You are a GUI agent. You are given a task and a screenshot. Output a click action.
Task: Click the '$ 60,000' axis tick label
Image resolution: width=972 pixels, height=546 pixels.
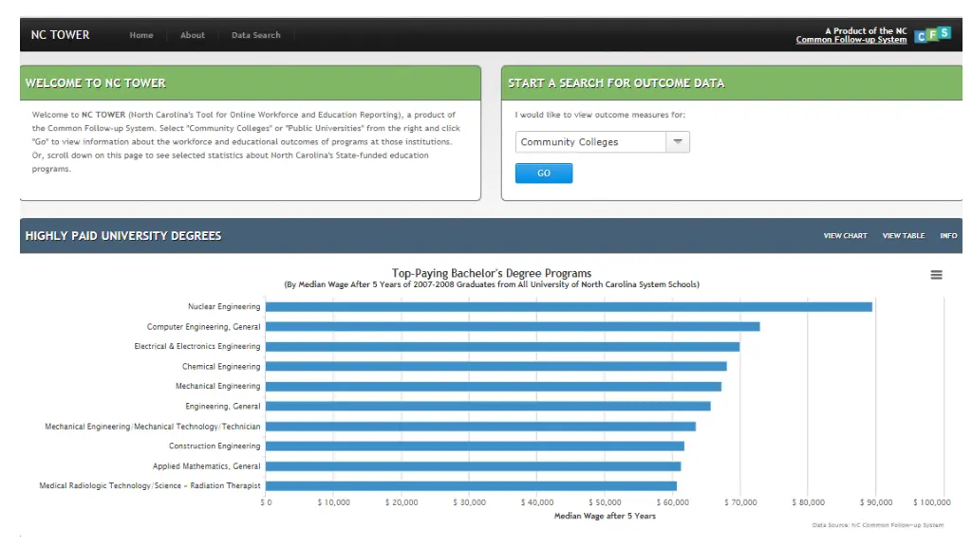(673, 502)
